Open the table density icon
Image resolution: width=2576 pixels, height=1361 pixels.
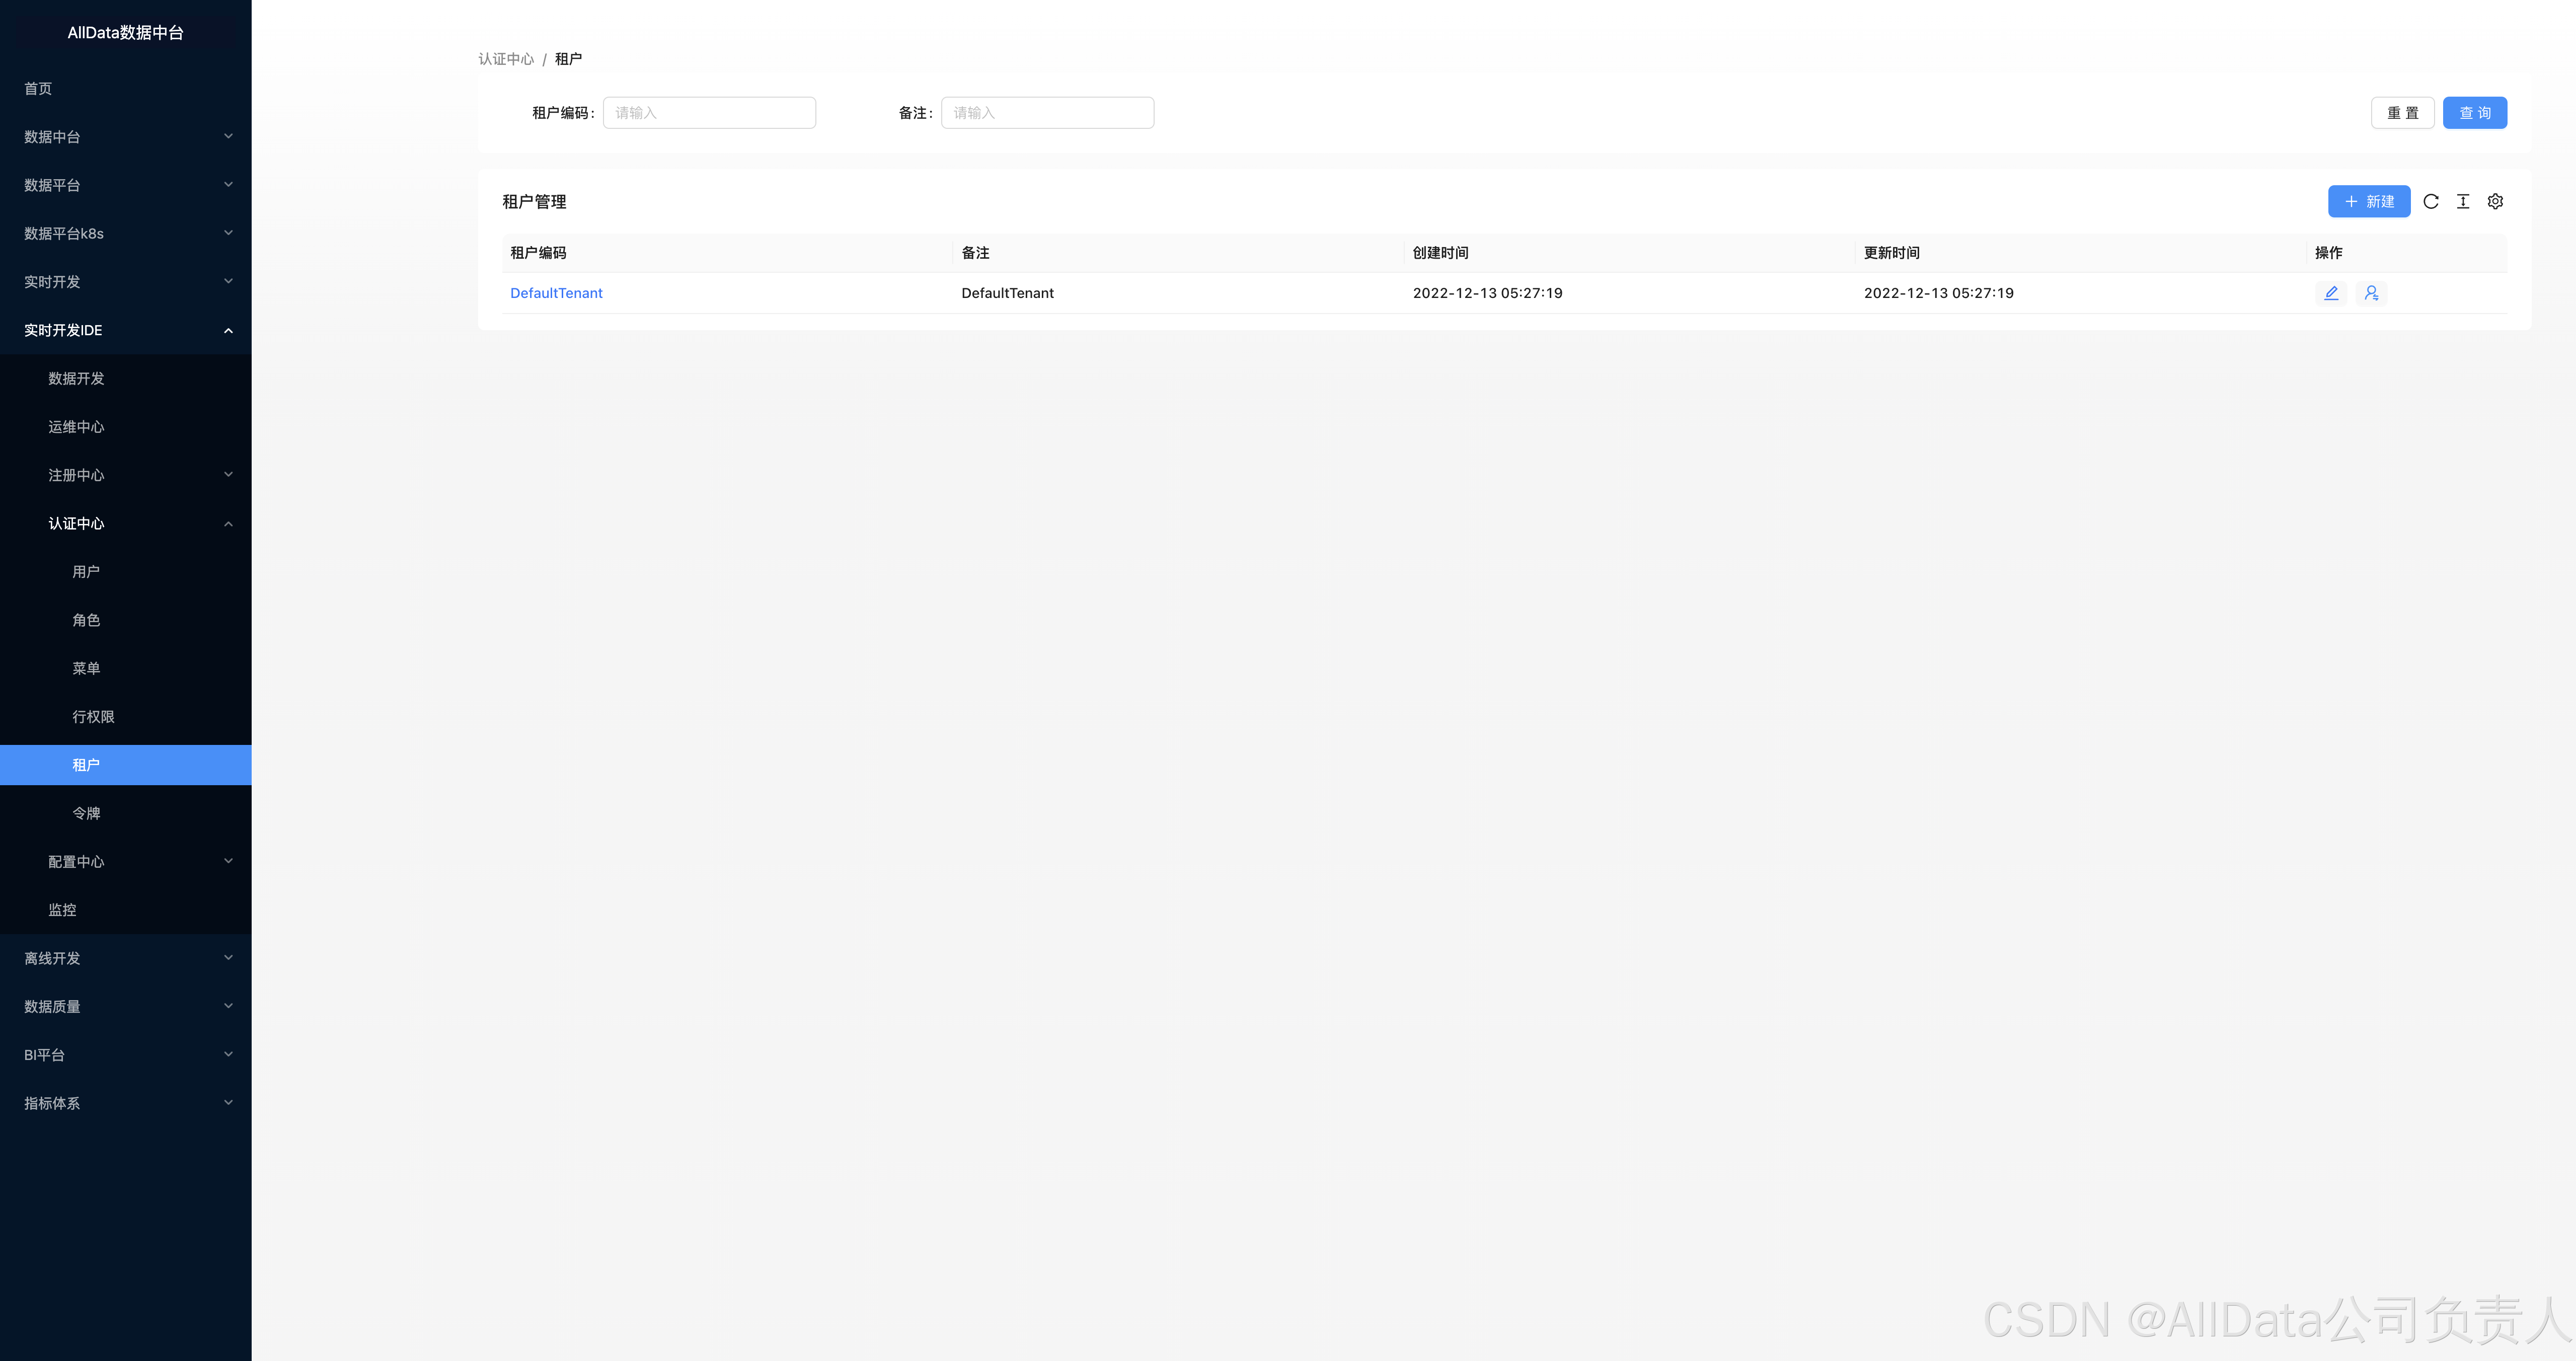[2463, 201]
